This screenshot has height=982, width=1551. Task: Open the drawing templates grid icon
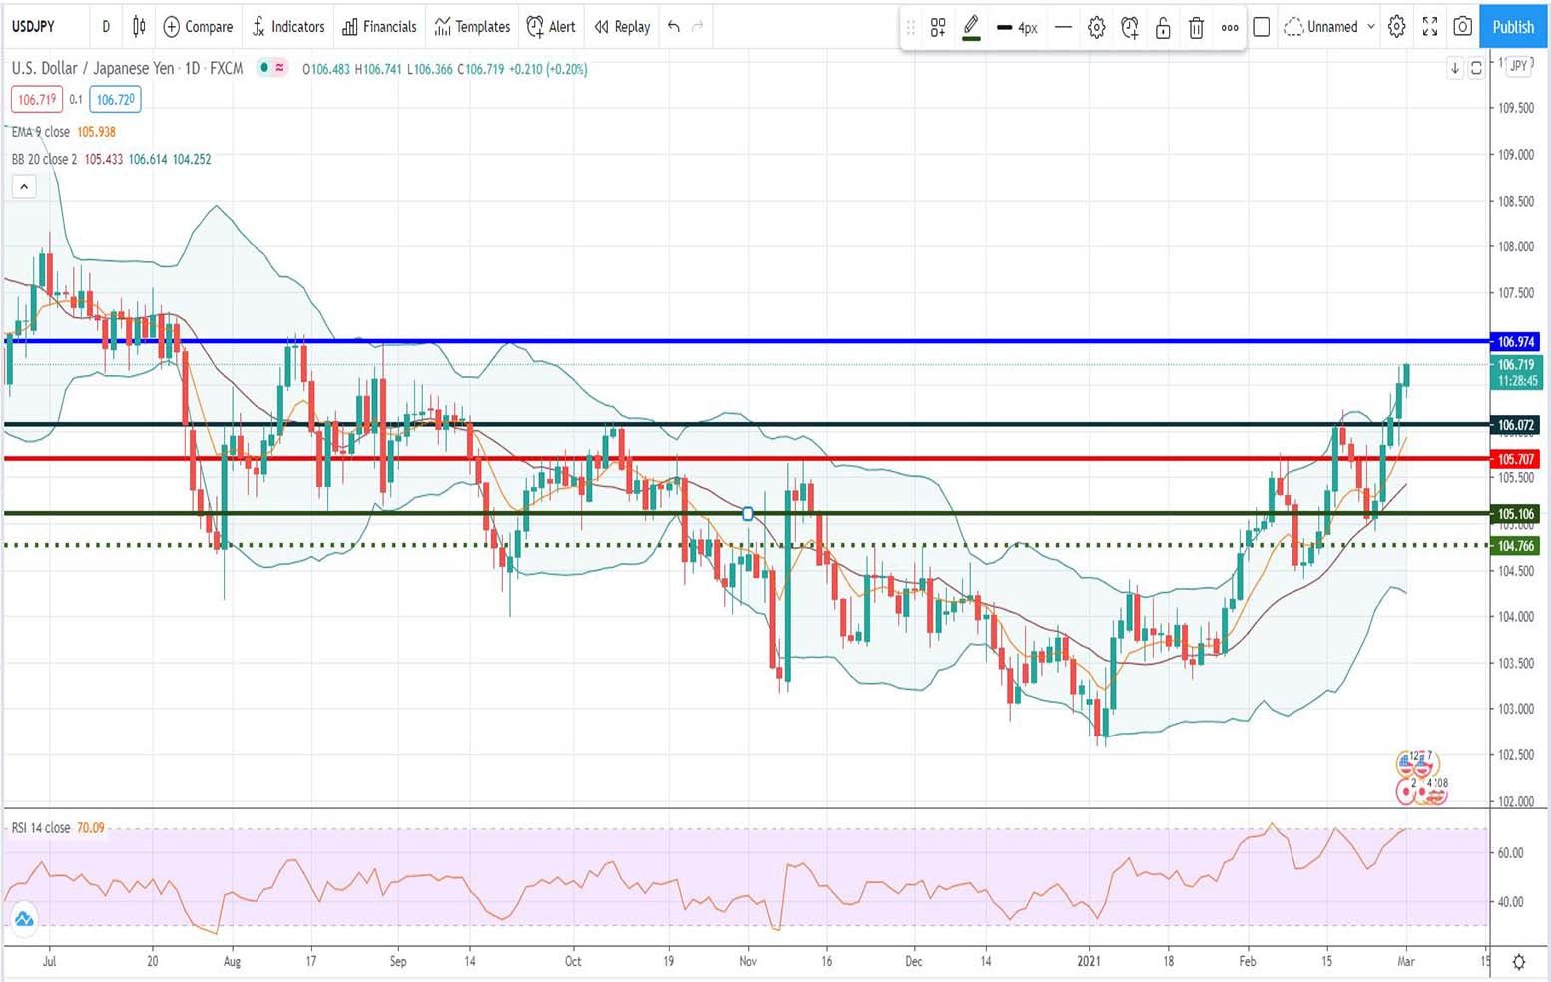[938, 28]
